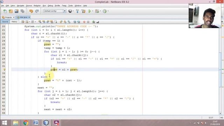Click NetBeans cube icon in taskbar
This screenshot has width=224, height=126.
46,123
